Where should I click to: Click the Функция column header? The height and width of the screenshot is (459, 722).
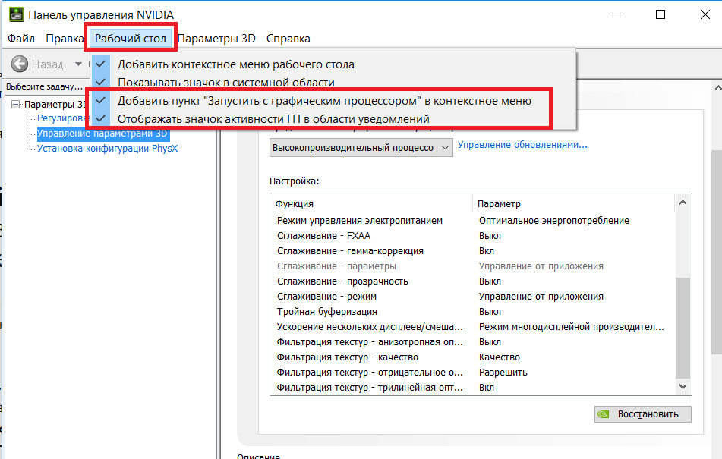click(x=371, y=203)
